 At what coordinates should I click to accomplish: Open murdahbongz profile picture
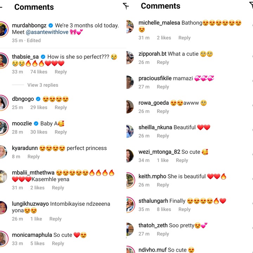(x=4, y=30)
